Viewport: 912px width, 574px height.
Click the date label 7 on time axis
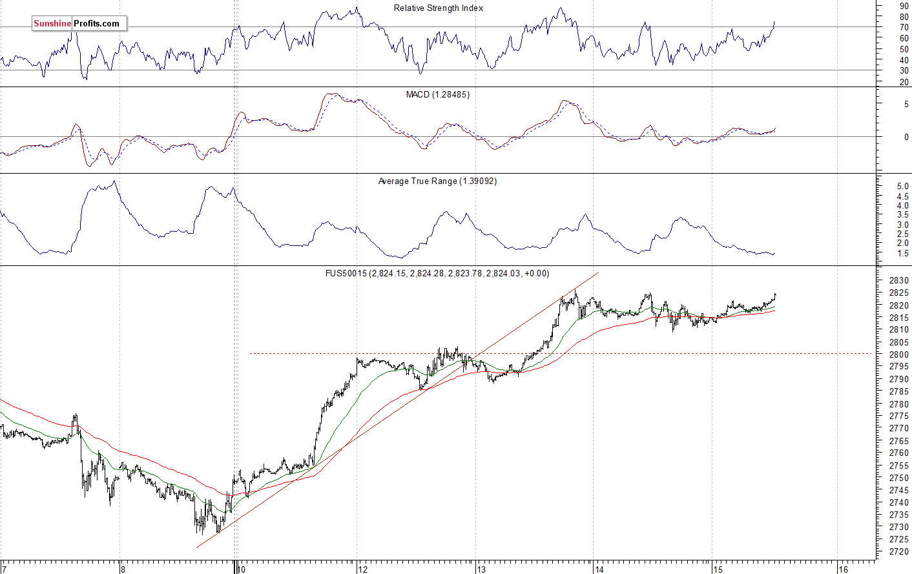pyautogui.click(x=4, y=569)
